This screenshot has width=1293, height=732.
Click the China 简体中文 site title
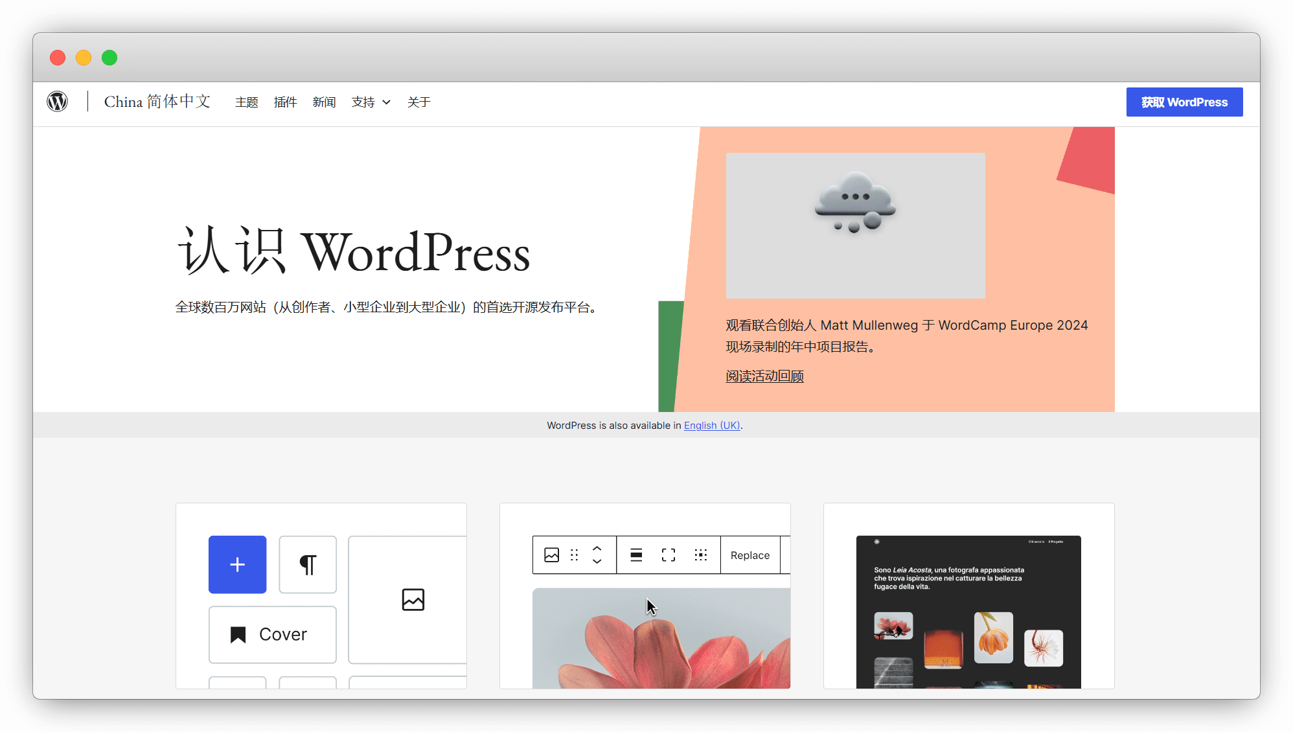157,102
